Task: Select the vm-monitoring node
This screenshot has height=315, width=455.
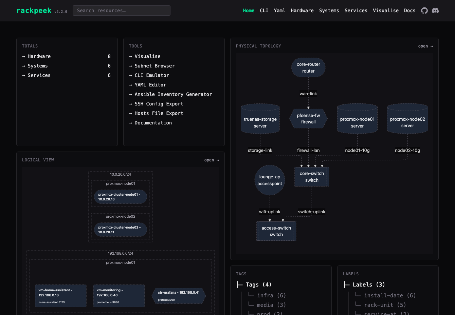Action: [119, 296]
